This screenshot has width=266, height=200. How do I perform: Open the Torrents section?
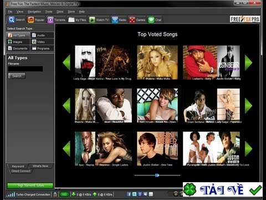coord(56,20)
